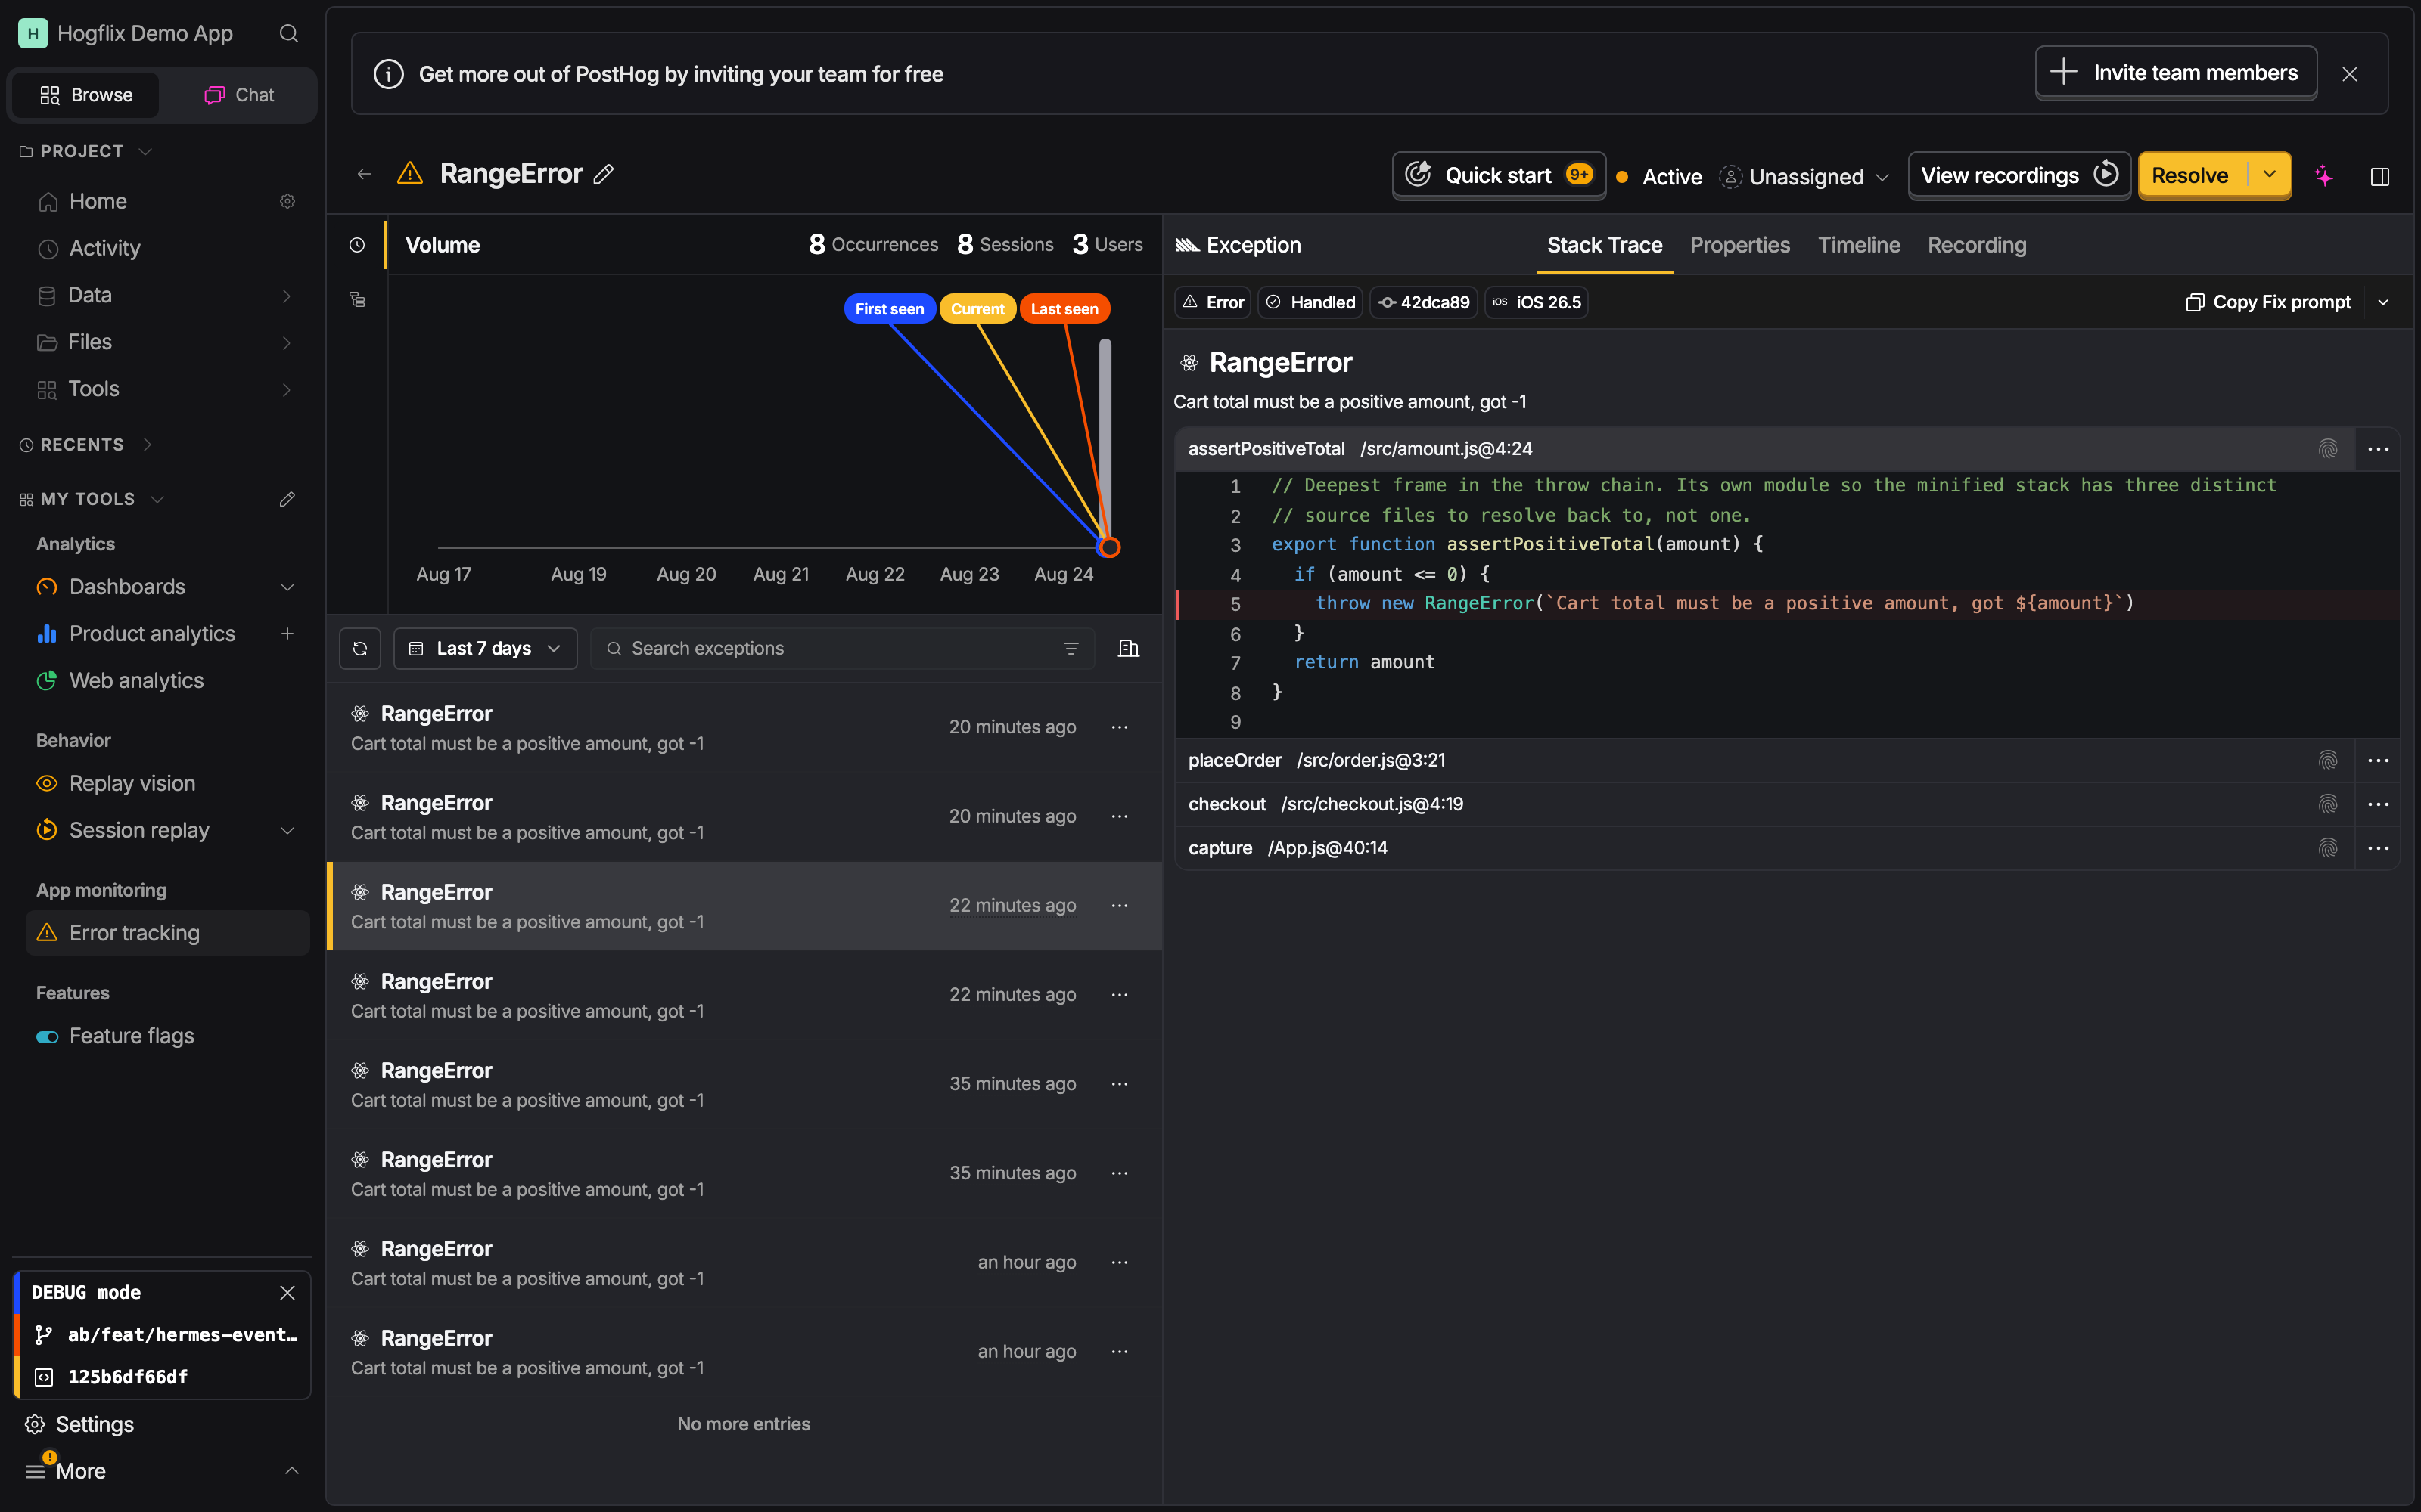
Task: Switch to the Stack Trace tab
Action: 1604,245
